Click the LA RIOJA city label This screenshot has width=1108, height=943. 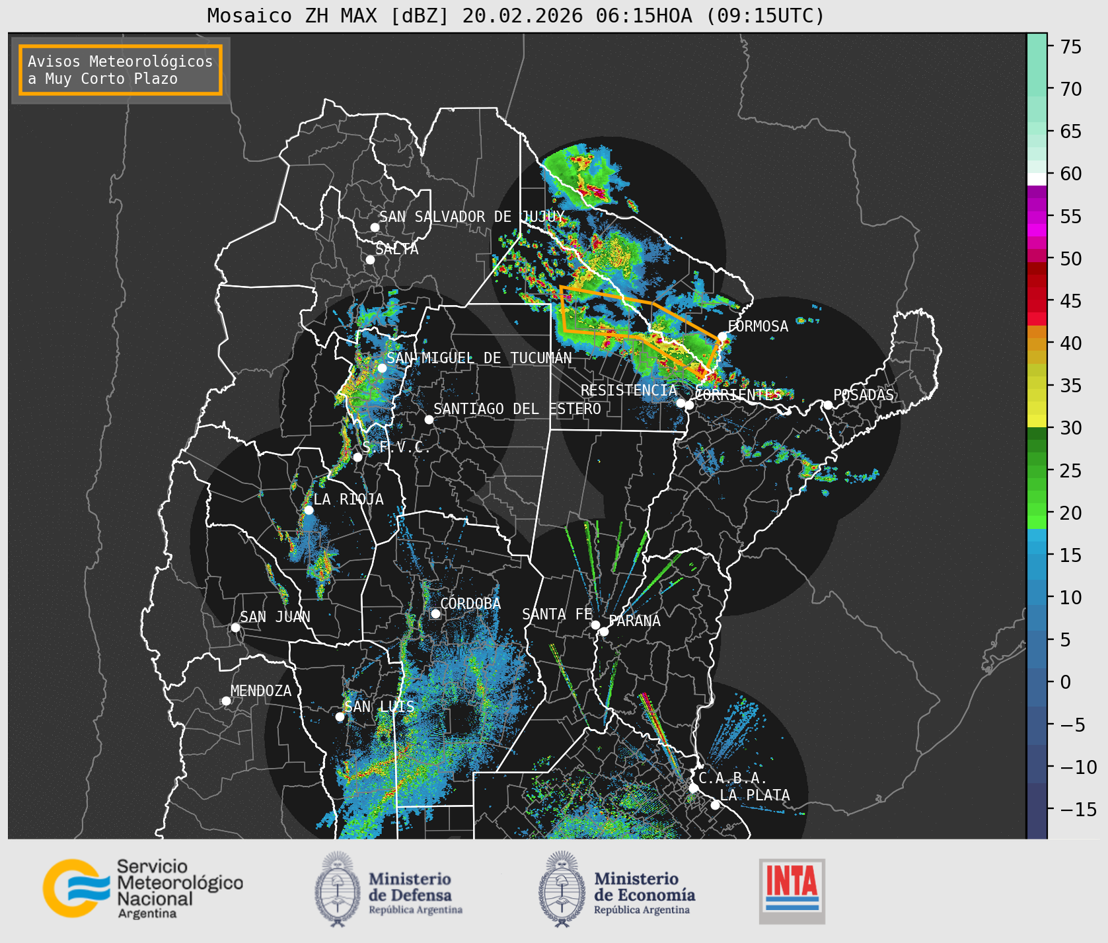[348, 499]
